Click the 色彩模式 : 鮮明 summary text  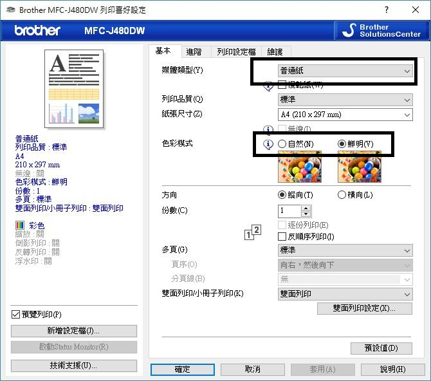41,182
